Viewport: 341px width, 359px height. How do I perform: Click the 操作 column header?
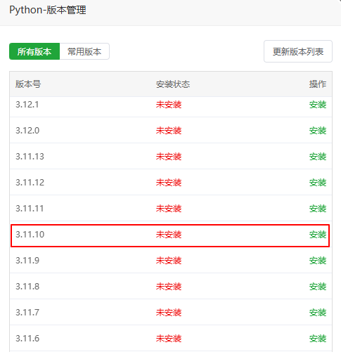318,84
